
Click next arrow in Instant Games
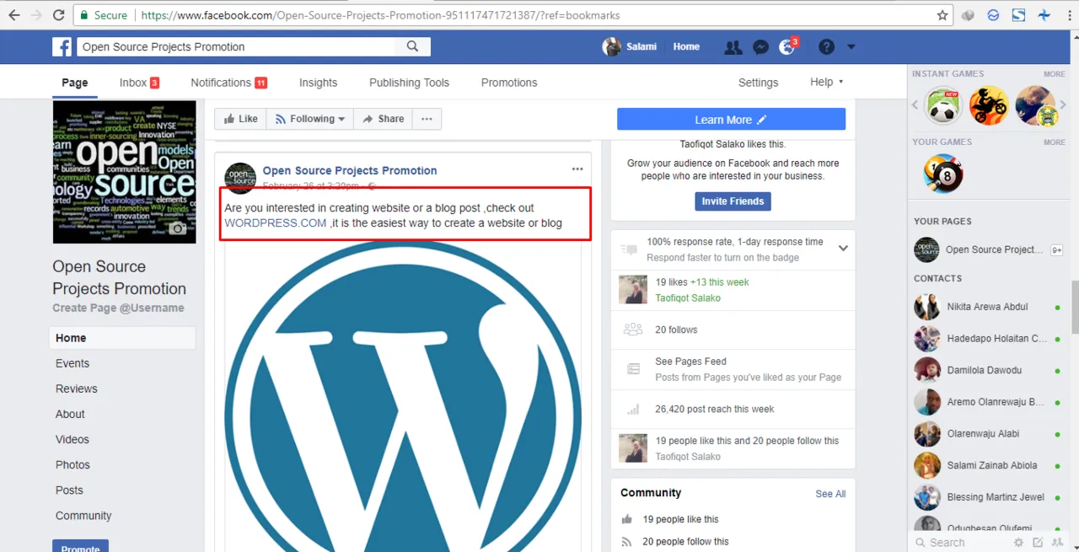[1065, 105]
